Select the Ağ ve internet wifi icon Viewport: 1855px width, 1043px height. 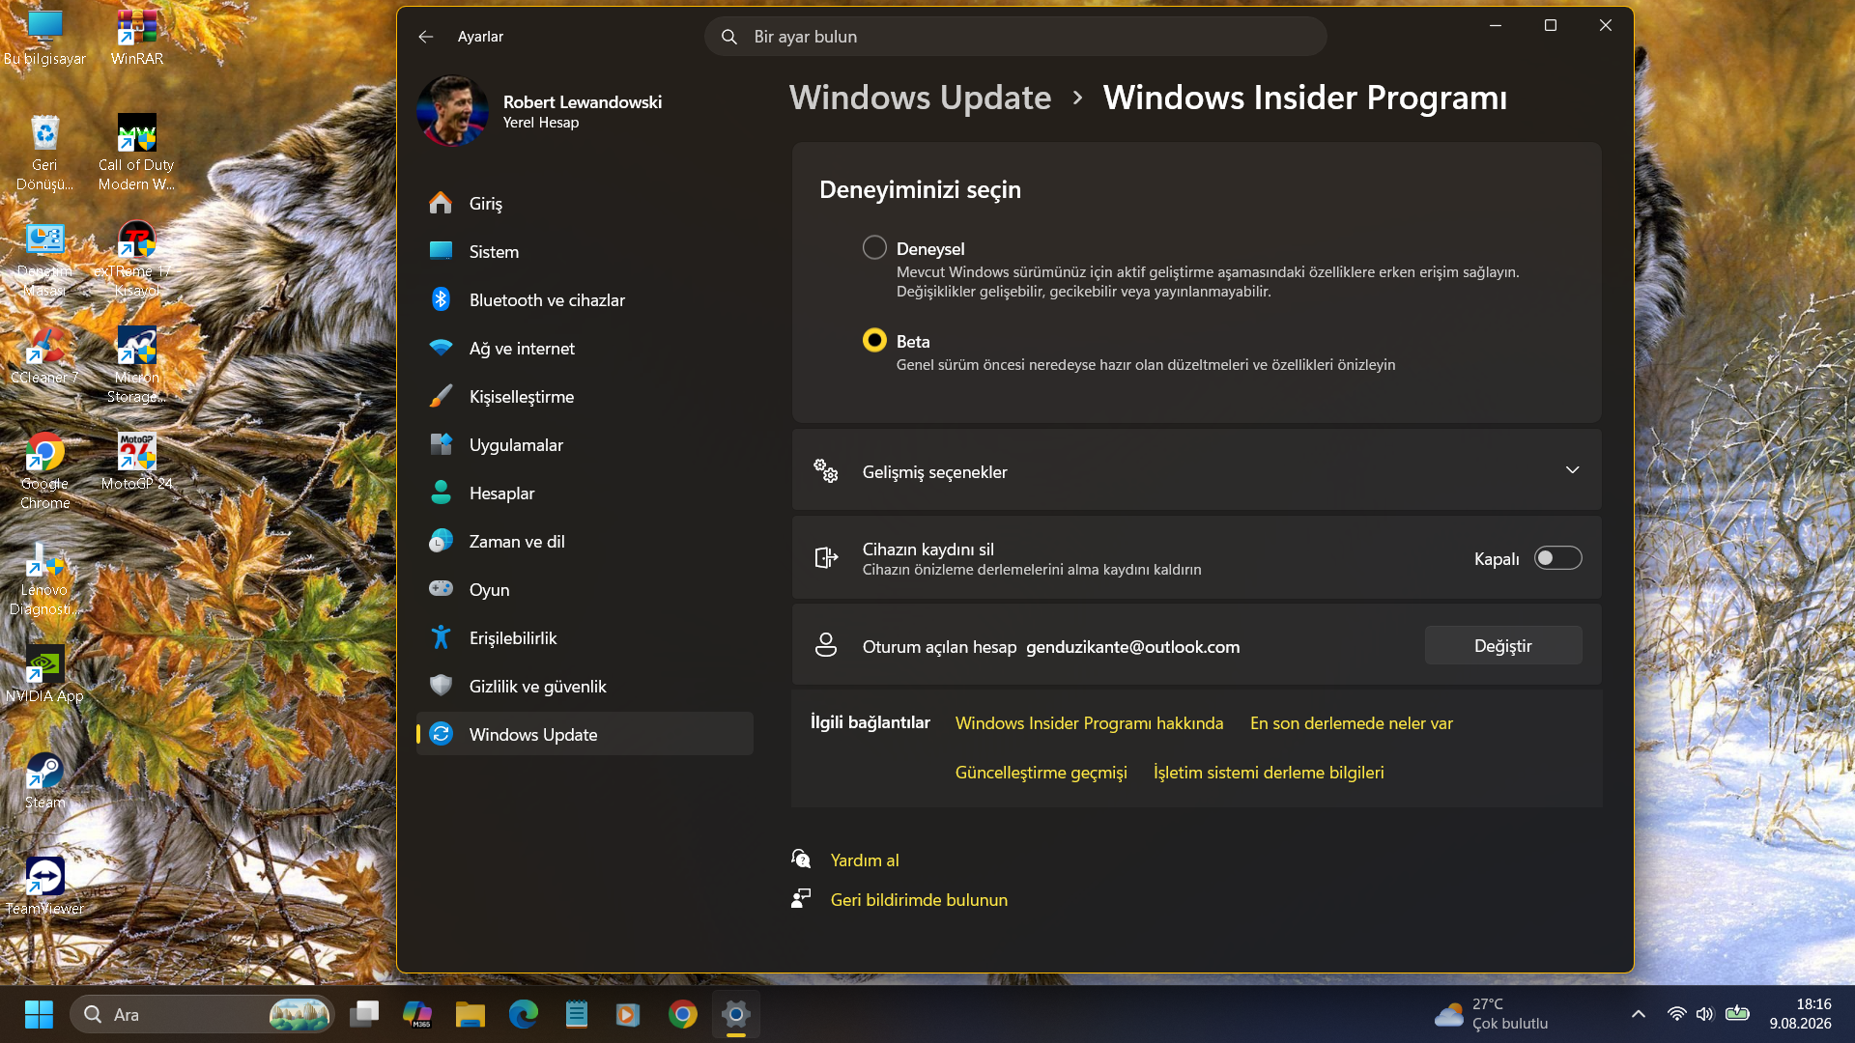[x=441, y=348]
